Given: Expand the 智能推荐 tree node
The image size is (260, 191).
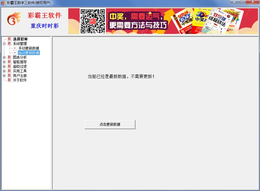Looking at the screenshot, I should point(4,62).
